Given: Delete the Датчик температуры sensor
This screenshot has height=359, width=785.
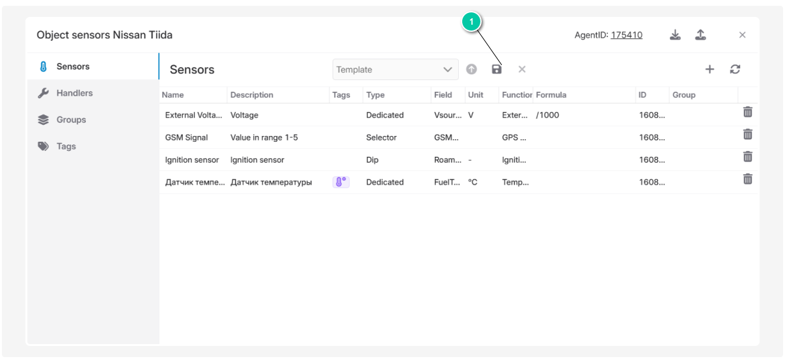Looking at the screenshot, I should point(748,179).
